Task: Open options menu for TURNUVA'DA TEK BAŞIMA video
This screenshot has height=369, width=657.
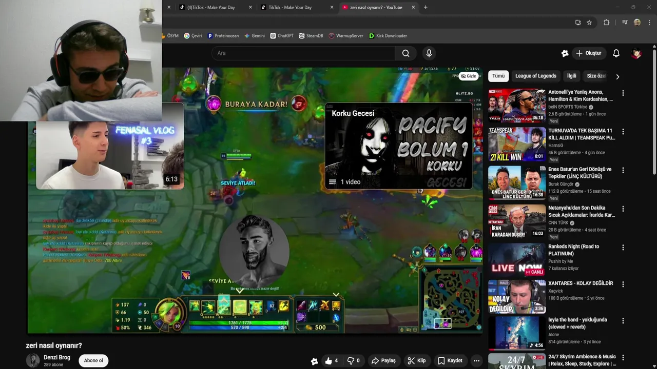Action: [623, 132]
